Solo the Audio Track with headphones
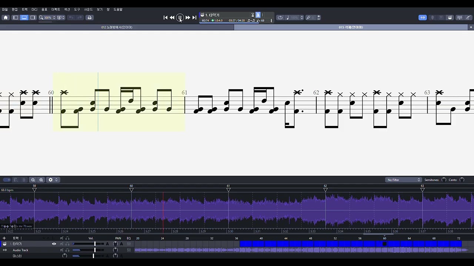The width and height of the screenshot is (474, 266). pos(67,250)
